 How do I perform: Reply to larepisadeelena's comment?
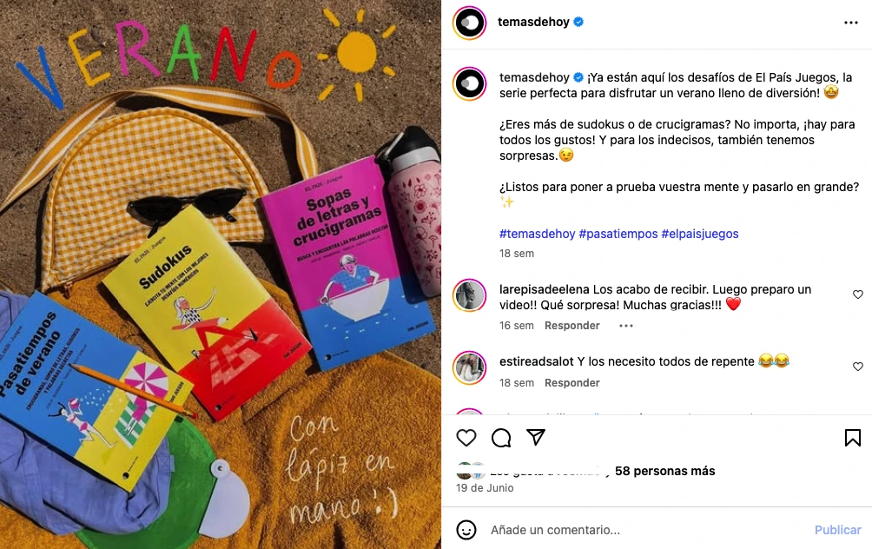(x=571, y=326)
